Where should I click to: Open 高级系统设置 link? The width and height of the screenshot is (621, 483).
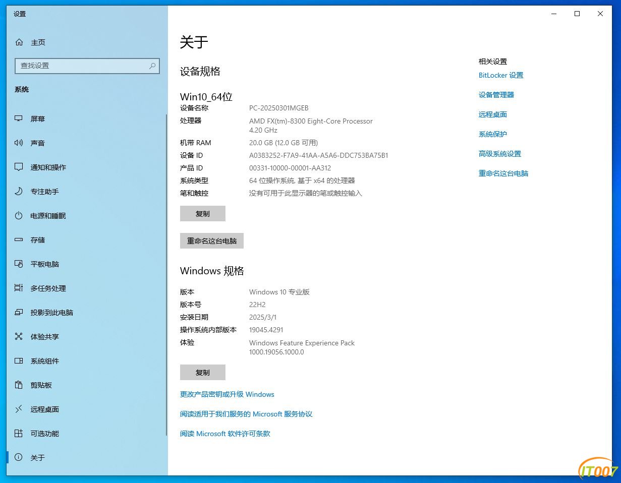pyautogui.click(x=500, y=154)
